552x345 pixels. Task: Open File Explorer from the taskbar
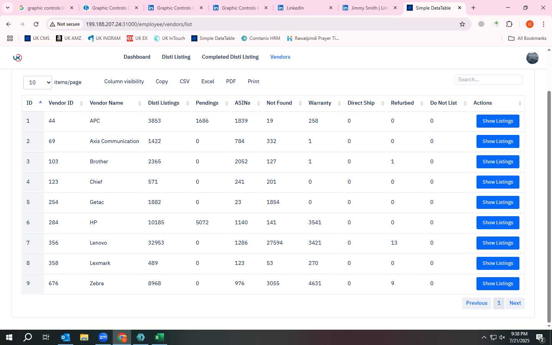84,337
